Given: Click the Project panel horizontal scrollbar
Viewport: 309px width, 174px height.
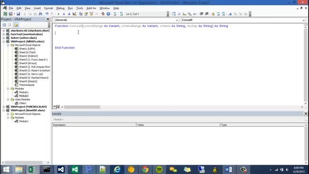Looking at the screenshot, I should 24,162.
